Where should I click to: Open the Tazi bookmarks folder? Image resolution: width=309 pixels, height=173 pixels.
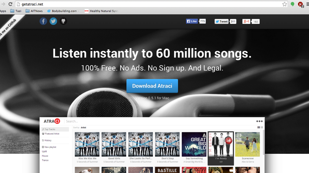pos(16,11)
